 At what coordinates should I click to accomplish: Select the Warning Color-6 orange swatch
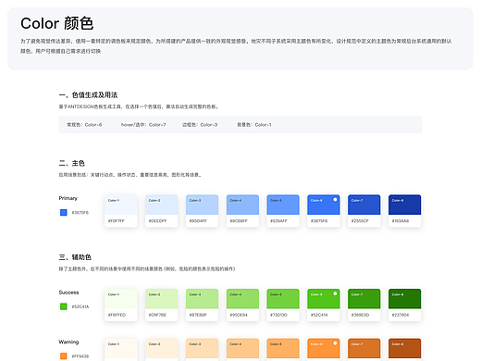coord(324,350)
